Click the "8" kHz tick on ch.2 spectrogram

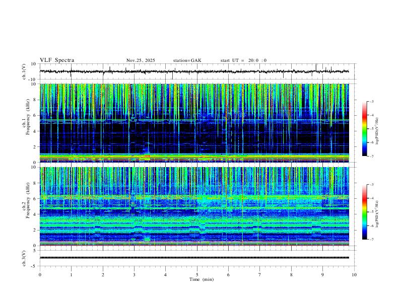(x=35, y=183)
